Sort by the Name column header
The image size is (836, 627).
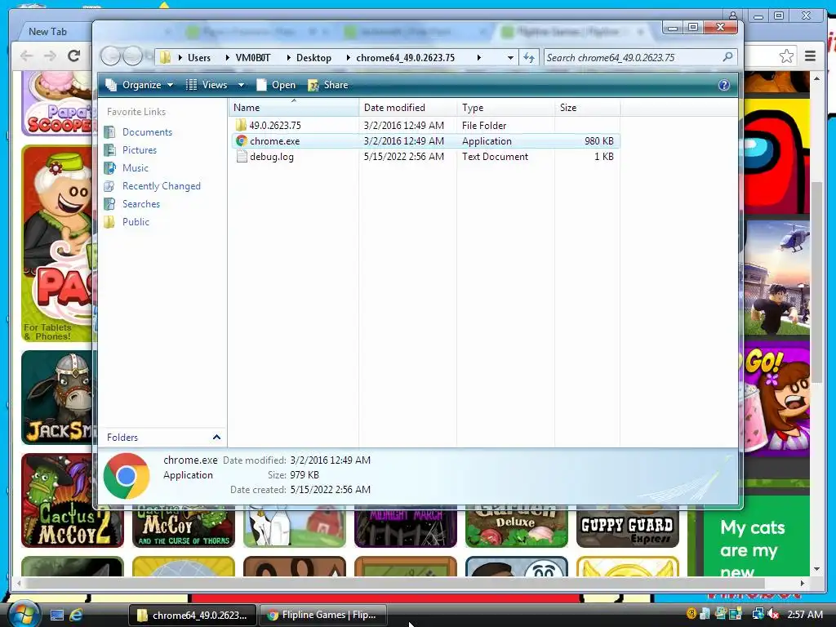(294, 107)
